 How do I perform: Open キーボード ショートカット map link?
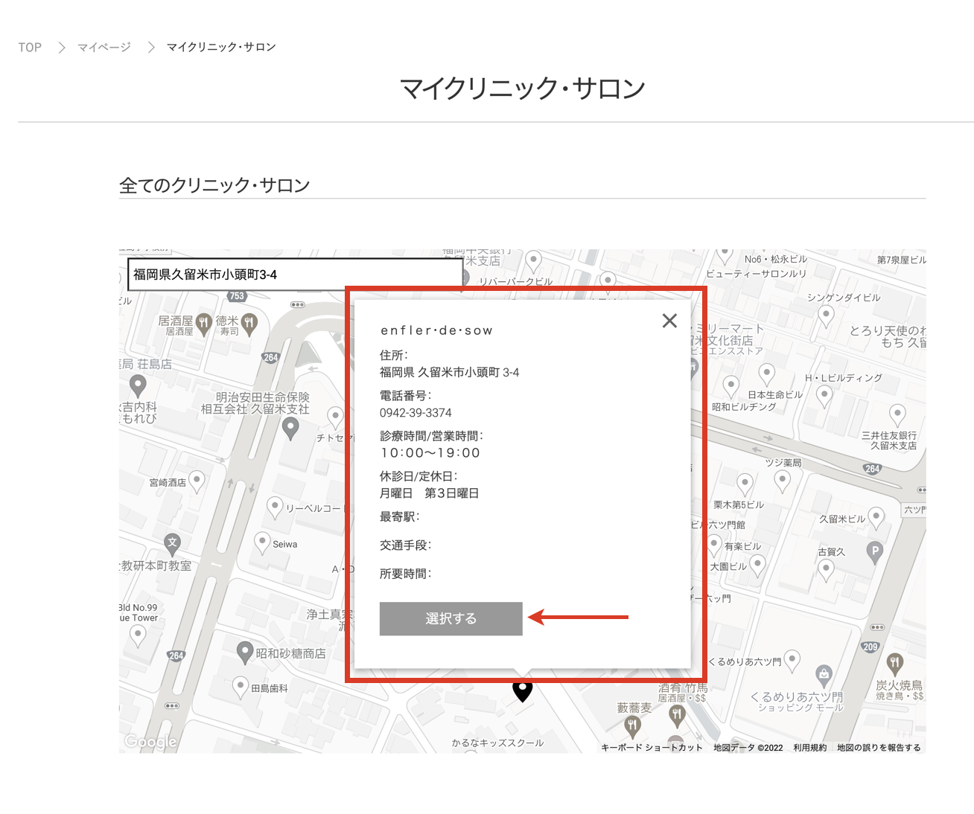tap(652, 748)
